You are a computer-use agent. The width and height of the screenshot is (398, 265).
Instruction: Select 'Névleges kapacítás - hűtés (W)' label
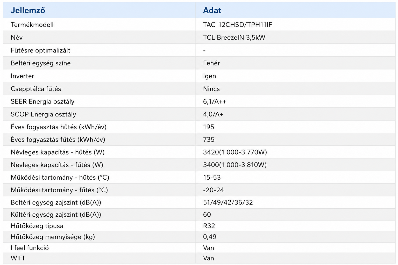point(58,152)
